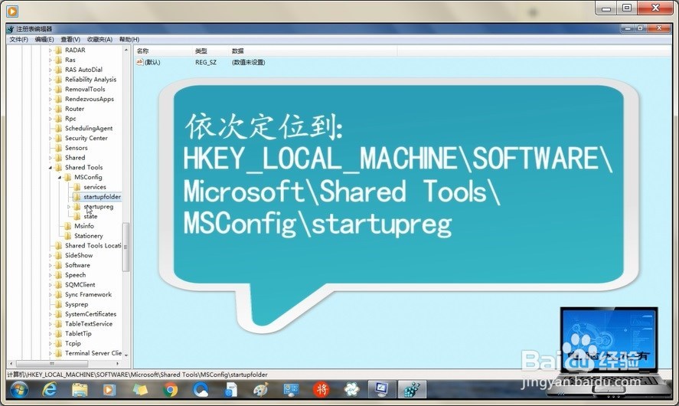Select the Terminal Server Client key
Image resolution: width=679 pixels, height=406 pixels.
pos(93,353)
